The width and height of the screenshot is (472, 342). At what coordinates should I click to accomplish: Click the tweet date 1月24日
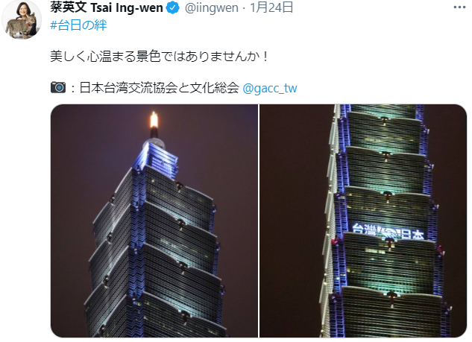(271, 7)
